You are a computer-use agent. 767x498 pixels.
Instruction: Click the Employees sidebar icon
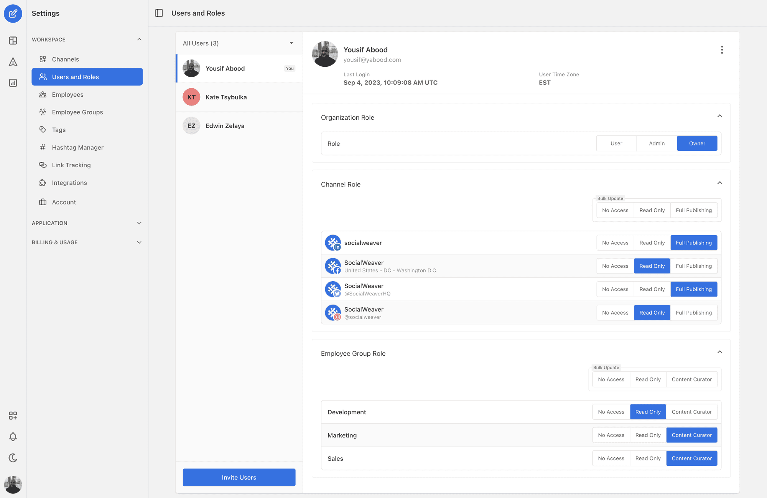[x=43, y=94]
